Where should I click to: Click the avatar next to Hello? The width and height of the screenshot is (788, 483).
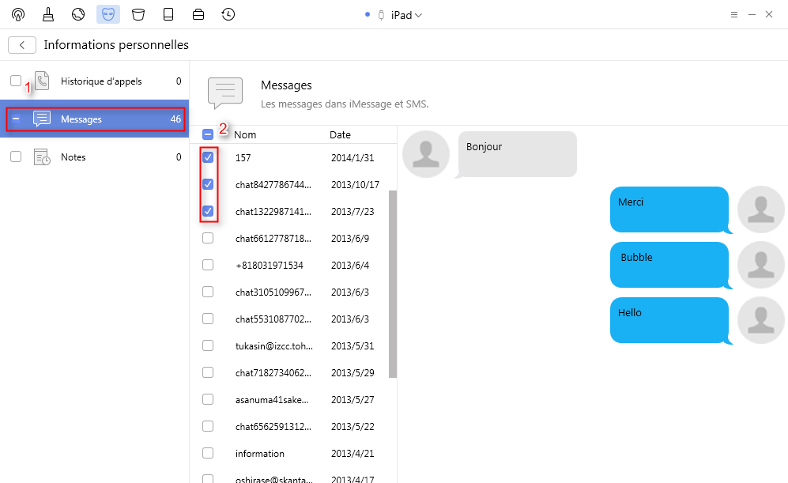[761, 320]
